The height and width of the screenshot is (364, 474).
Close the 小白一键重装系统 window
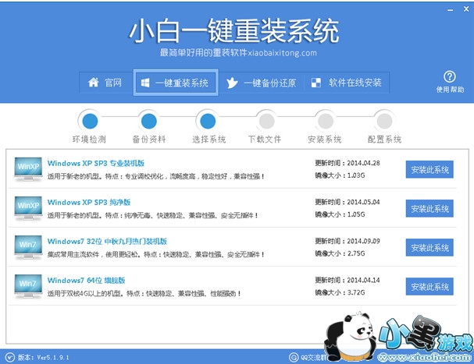point(466,9)
